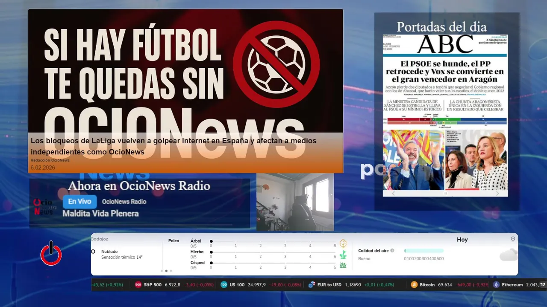The width and height of the screenshot is (547, 307).
Task: Click the cloud weather icon
Action: [509, 255]
